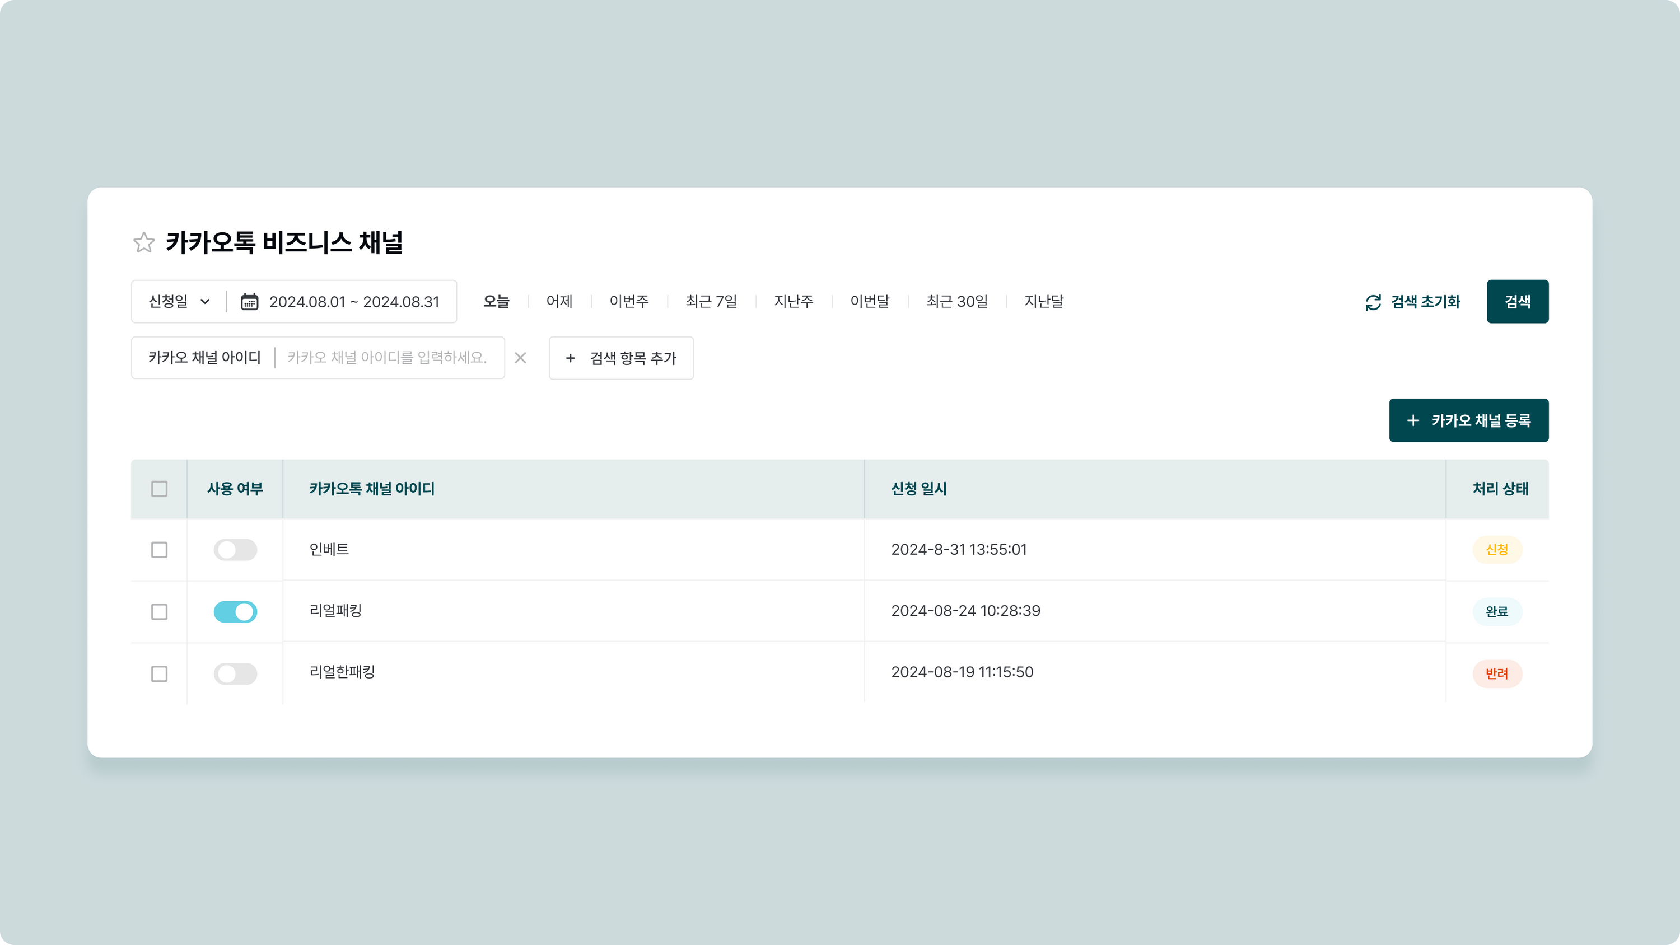The width and height of the screenshot is (1680, 945).
Task: Select the 지난달 date range shortcut
Action: click(1043, 301)
